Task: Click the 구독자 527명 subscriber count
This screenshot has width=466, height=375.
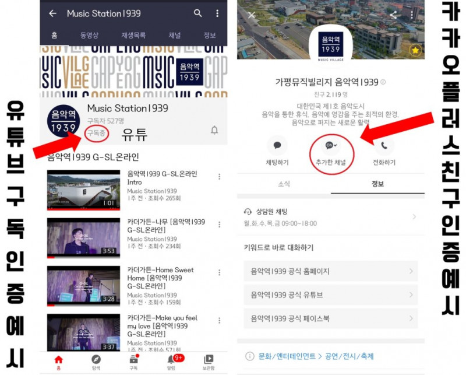Action: pos(105,121)
